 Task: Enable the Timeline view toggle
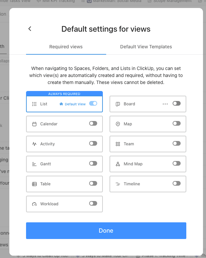coord(177,183)
